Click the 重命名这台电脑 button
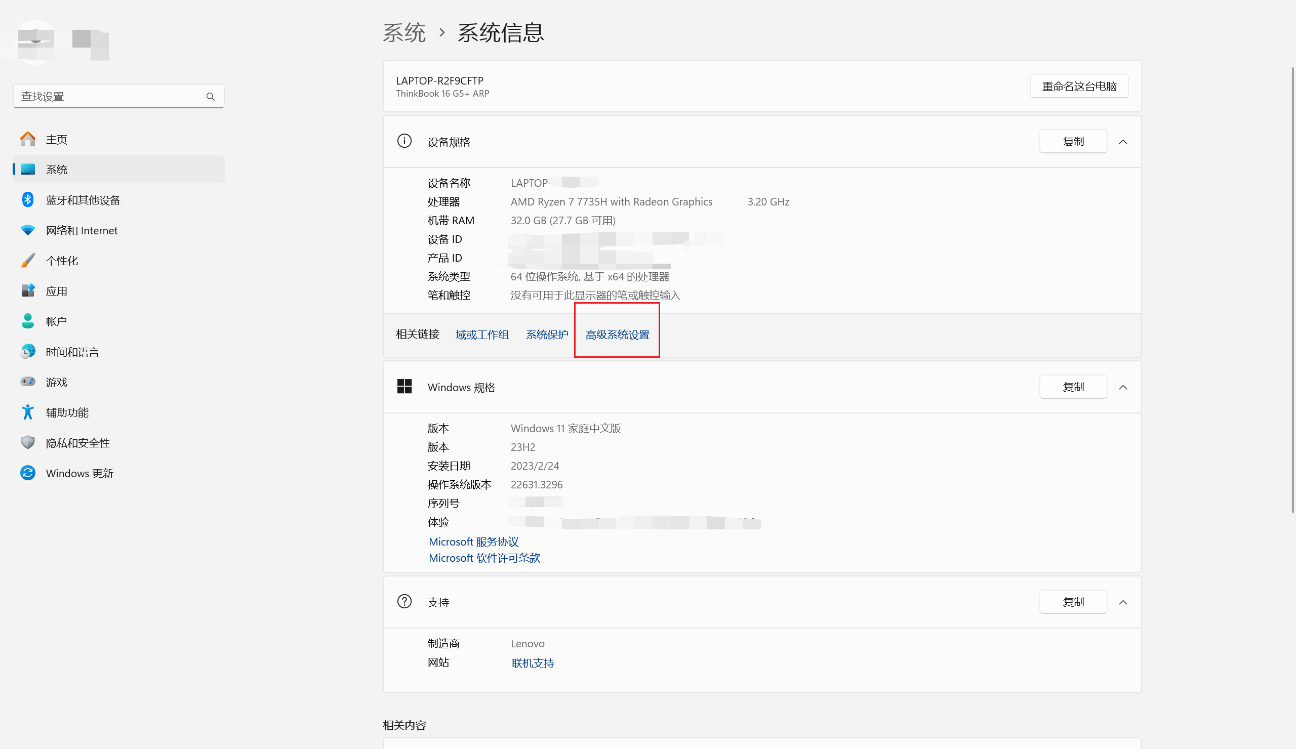Screen dimensions: 1296x749 1079,87
